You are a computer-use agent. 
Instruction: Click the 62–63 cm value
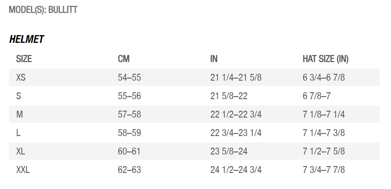tap(129, 170)
